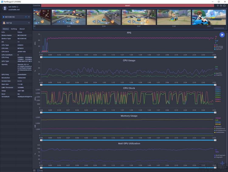The height and width of the screenshot is (172, 228).
Task: Click the CPU Clock chart's left range handle
Action: click(x=41, y=113)
